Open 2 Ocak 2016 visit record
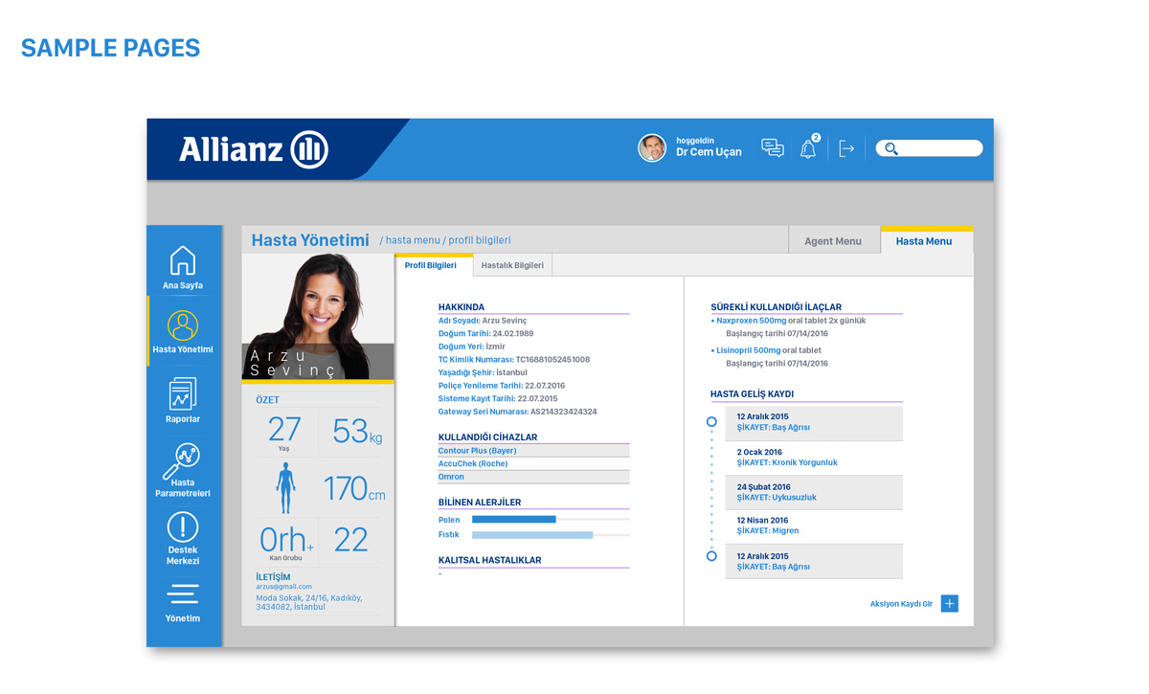Screen dimensions: 1149x694 click(813, 458)
